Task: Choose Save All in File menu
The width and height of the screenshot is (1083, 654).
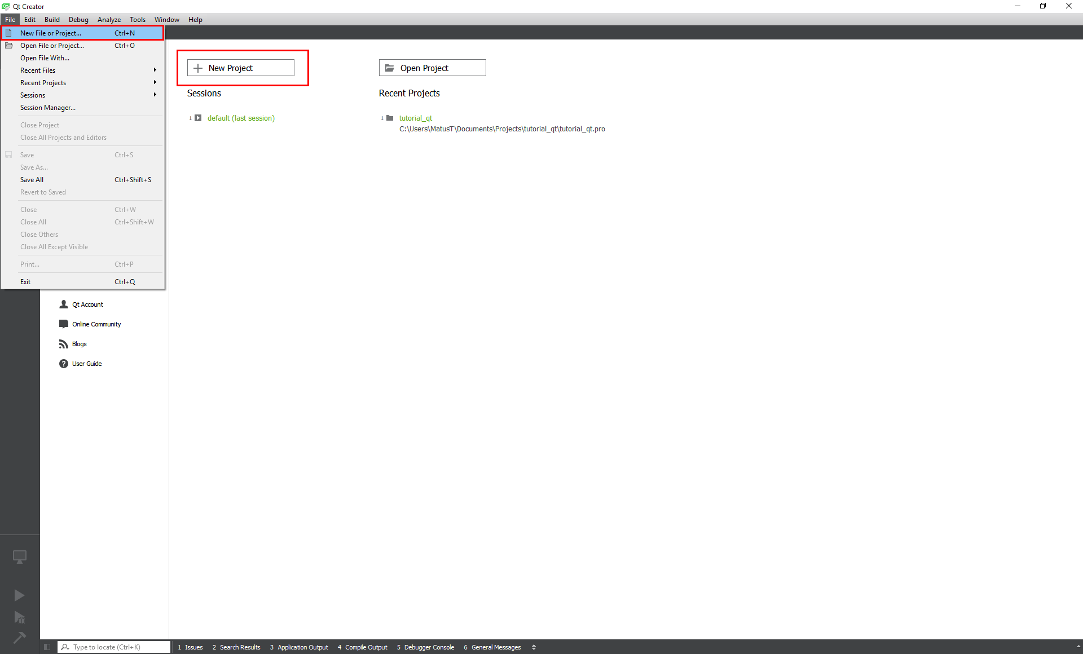Action: pos(82,179)
